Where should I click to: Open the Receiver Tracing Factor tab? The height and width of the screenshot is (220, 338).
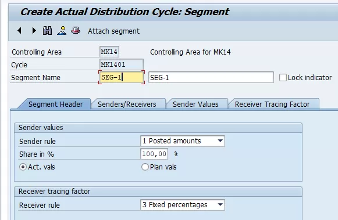click(272, 104)
